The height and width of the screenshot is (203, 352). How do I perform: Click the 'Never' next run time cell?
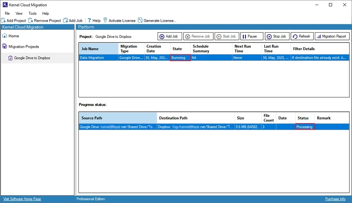247,58
